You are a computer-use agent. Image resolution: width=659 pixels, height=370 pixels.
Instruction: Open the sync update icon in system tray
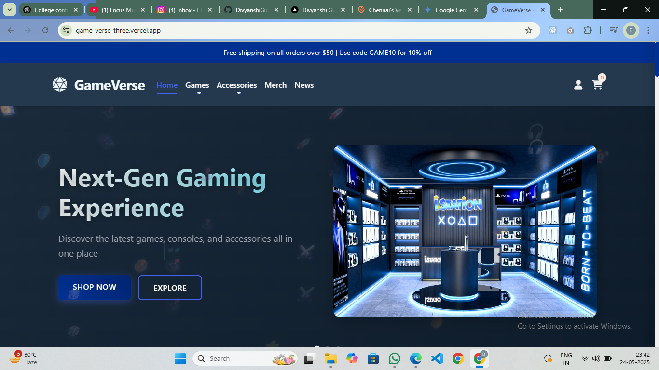pos(548,358)
